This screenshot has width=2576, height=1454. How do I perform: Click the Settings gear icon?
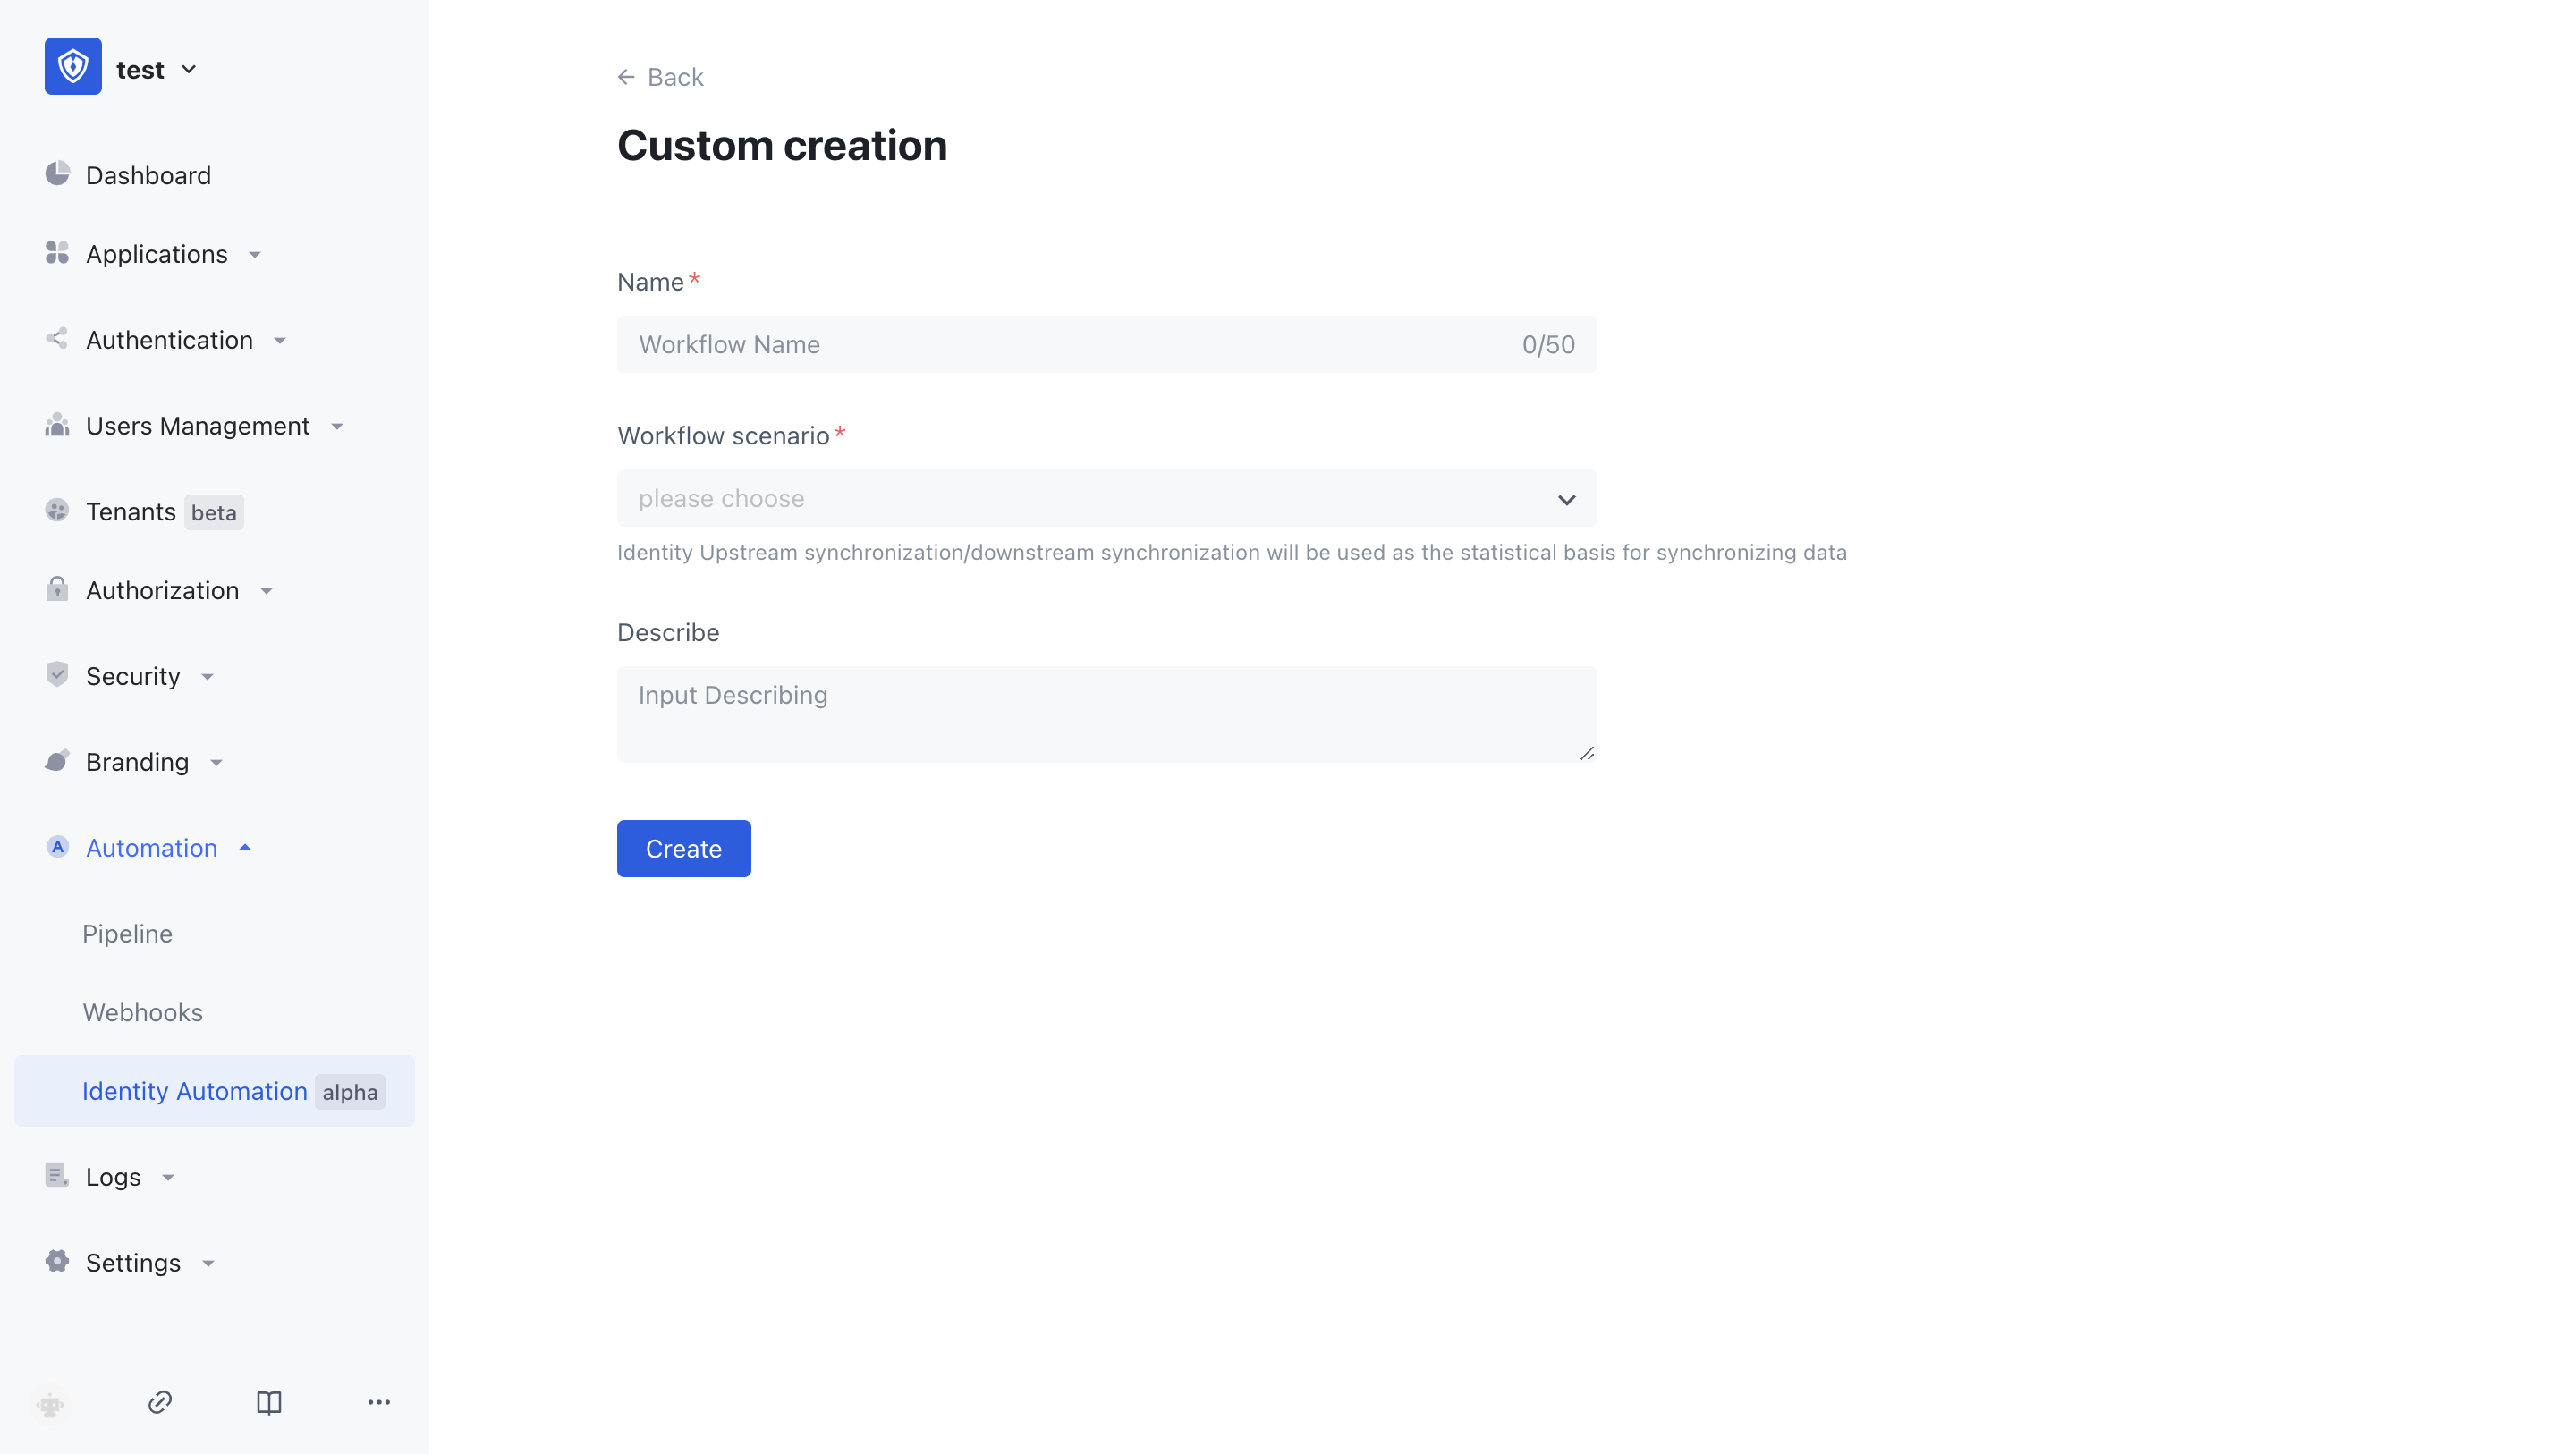[x=57, y=1261]
